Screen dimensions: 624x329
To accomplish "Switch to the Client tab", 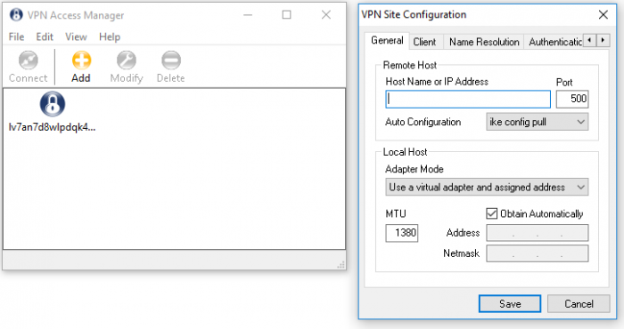I will 424,42.
